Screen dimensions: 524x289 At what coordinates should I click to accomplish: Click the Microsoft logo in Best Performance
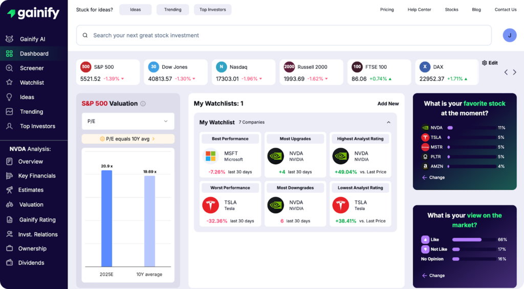(210, 156)
